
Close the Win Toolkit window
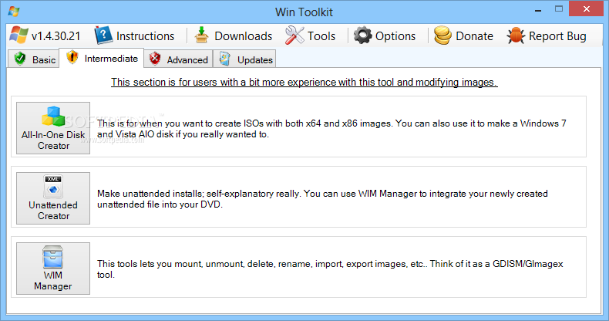[x=587, y=8]
